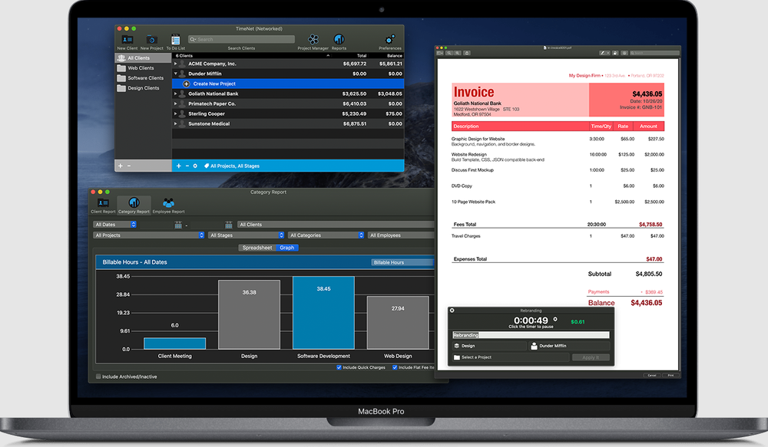This screenshot has width=768, height=447.
Task: Open the Reports icon in TimeNet
Action: click(x=339, y=39)
